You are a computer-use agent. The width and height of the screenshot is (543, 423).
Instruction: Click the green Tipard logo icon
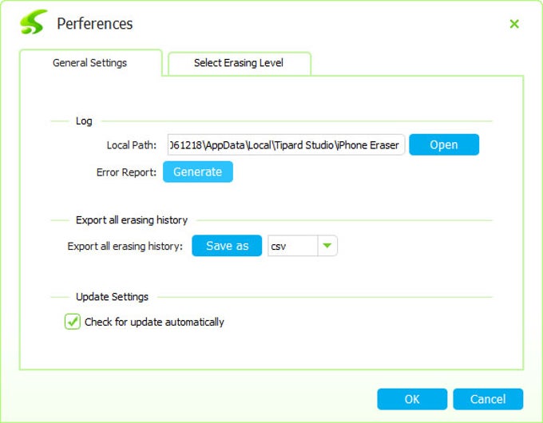[34, 23]
